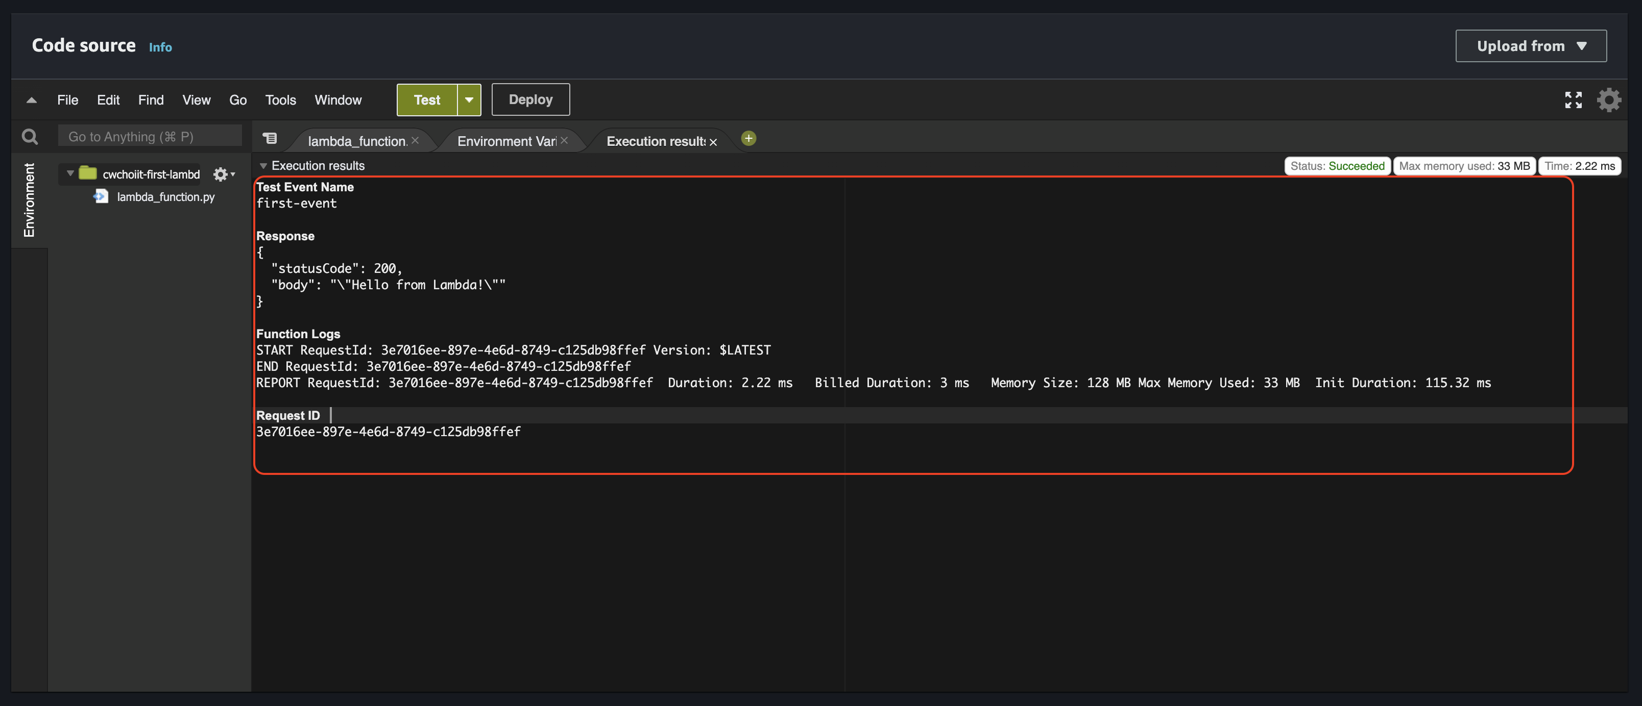Focus the Go to Anything search field
Screen dimensions: 1642x706
tap(150, 137)
